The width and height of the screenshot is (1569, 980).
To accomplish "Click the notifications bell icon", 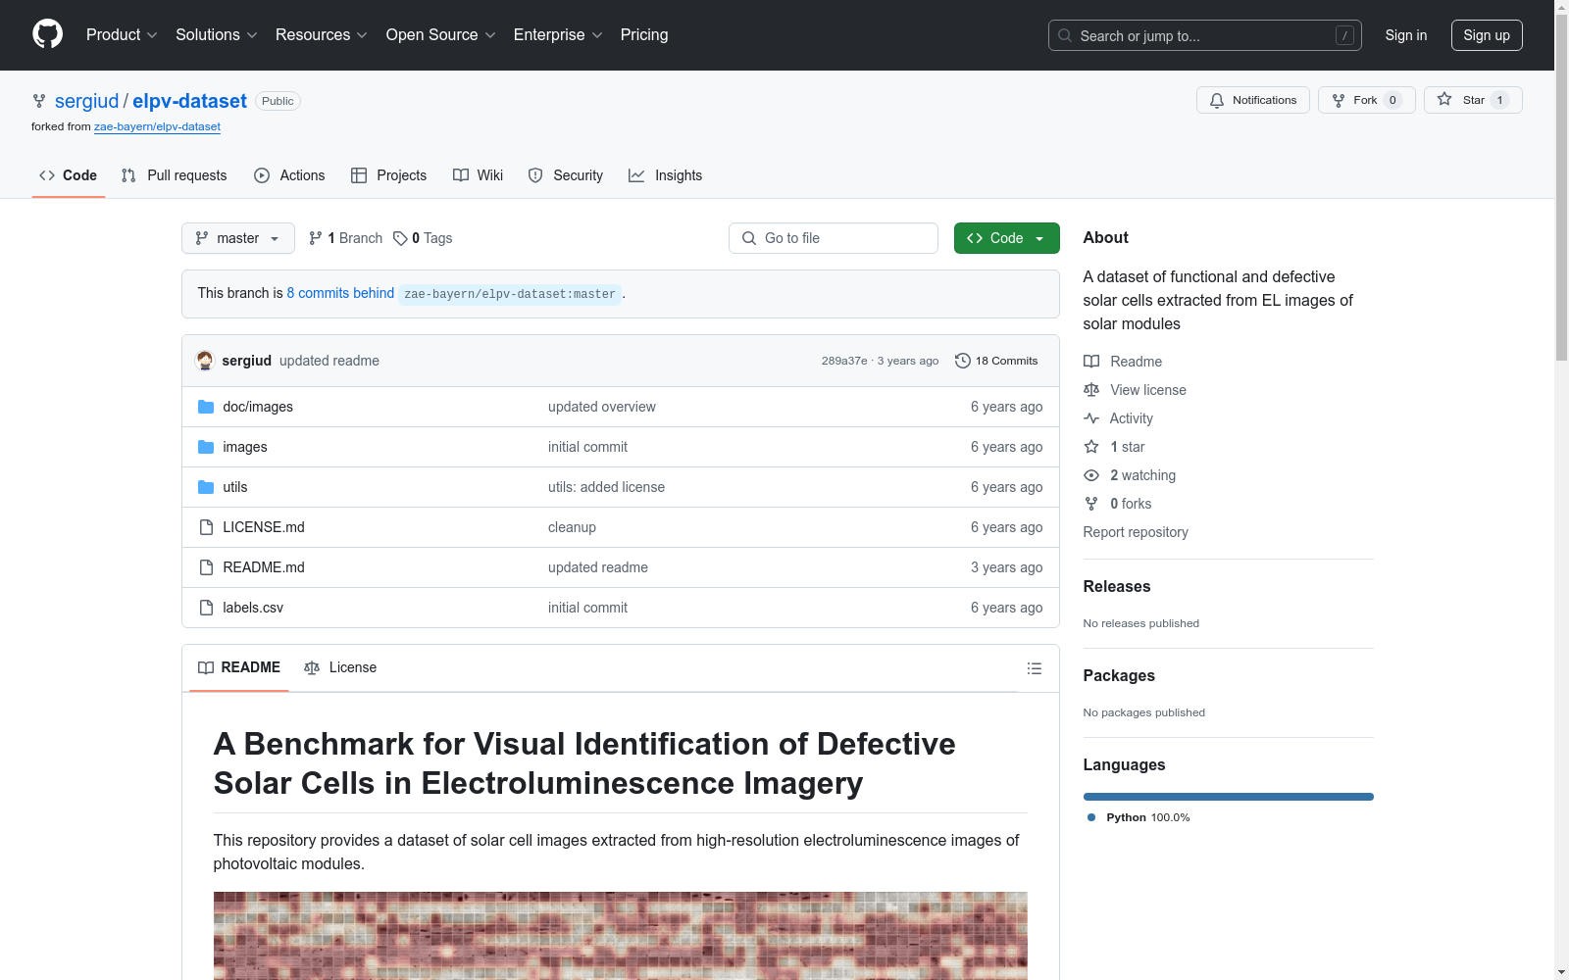I will click(x=1217, y=100).
